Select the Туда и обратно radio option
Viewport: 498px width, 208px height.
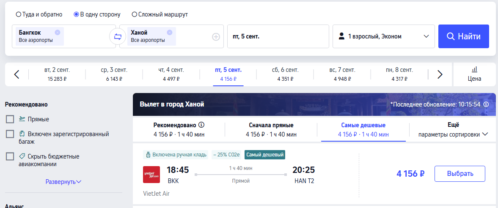(39, 14)
